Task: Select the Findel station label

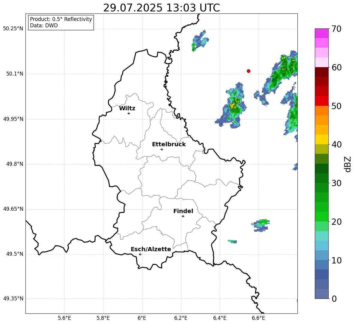Action: (x=183, y=211)
